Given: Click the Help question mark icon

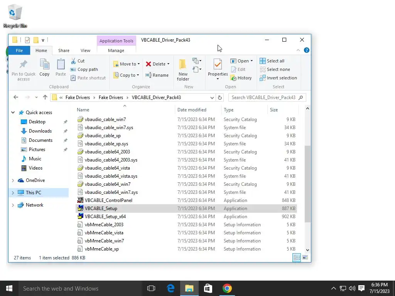Looking at the screenshot, I should [x=306, y=50].
